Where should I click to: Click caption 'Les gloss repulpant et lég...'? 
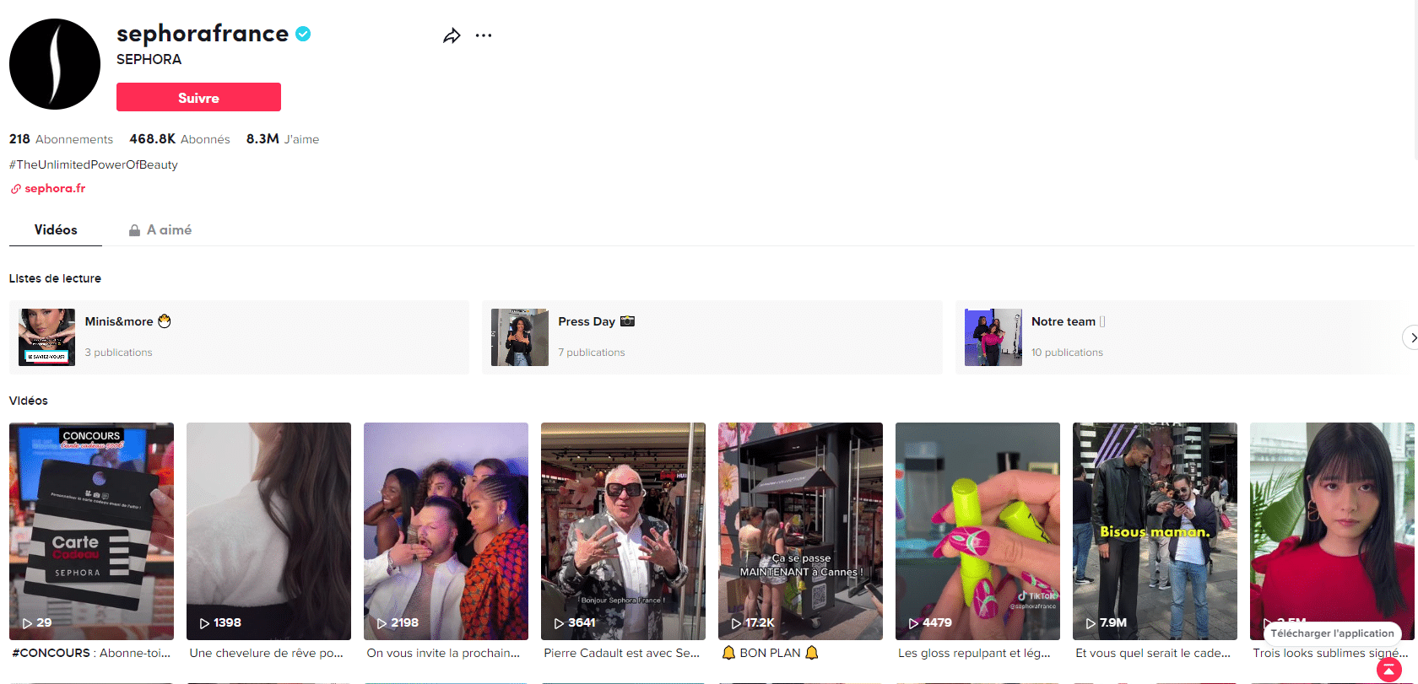point(974,653)
